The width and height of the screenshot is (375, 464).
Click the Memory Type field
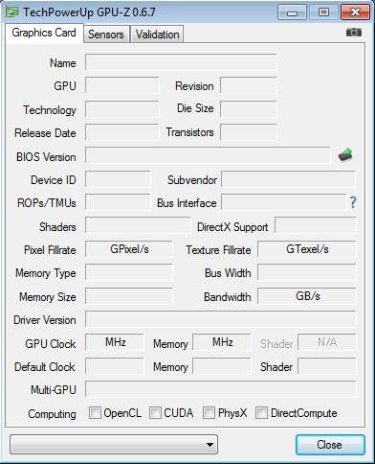coord(128,272)
